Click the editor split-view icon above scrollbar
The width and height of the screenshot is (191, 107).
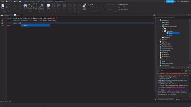pyautogui.click(x=155, y=15)
